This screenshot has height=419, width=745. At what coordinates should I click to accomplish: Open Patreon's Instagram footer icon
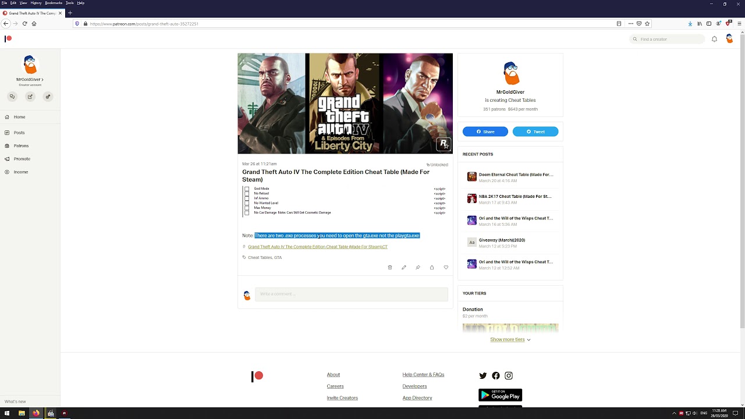(509, 375)
